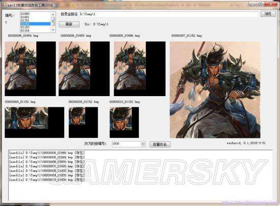Click the 00000009_01152.bmp small face thumbnail
The height and width of the screenshot is (206, 280).
coord(83,123)
